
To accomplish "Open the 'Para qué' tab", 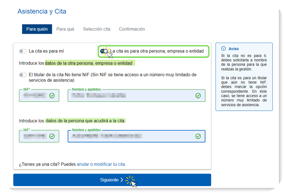I will point(65,29).
